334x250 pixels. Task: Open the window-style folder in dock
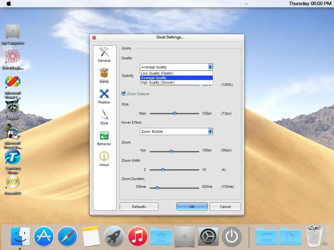(267, 236)
